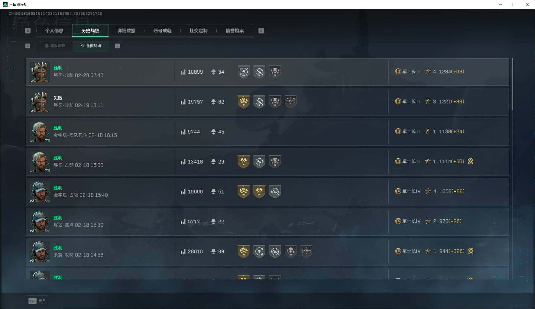Switch to the 个人信息 tab
Screen dimensions: 535x309
coord(54,30)
